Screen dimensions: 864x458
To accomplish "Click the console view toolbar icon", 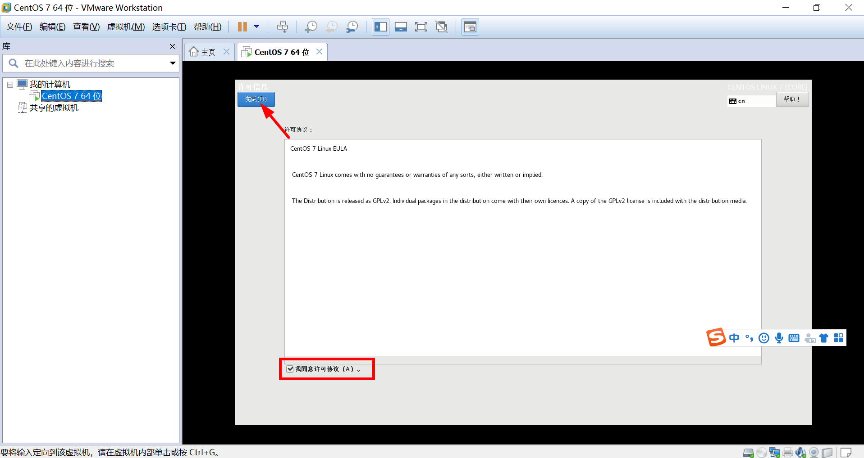I will [x=470, y=27].
